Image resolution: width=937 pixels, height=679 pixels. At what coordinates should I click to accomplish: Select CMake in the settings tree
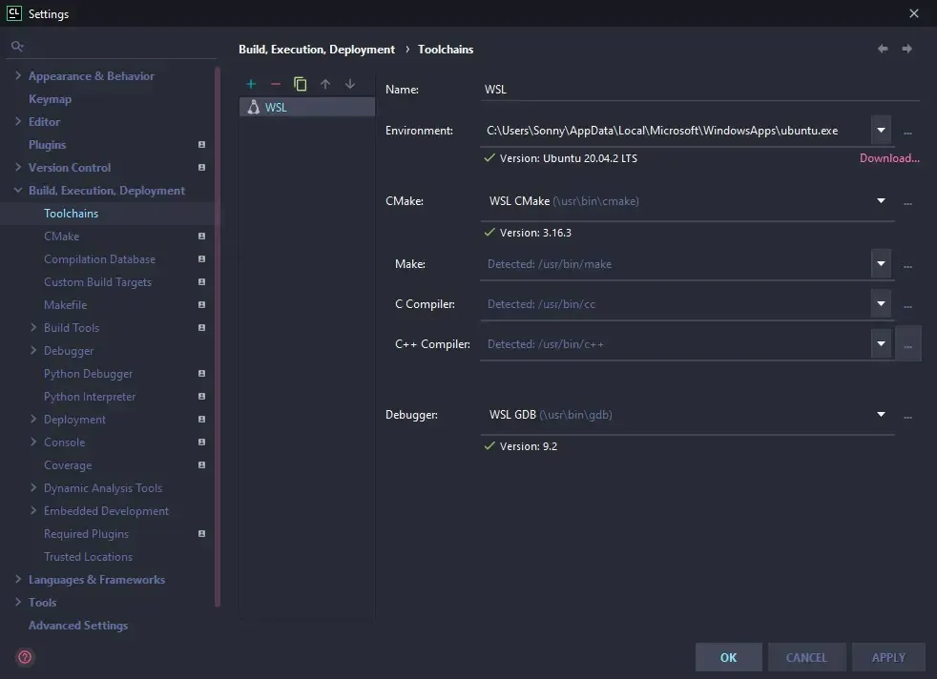click(62, 237)
